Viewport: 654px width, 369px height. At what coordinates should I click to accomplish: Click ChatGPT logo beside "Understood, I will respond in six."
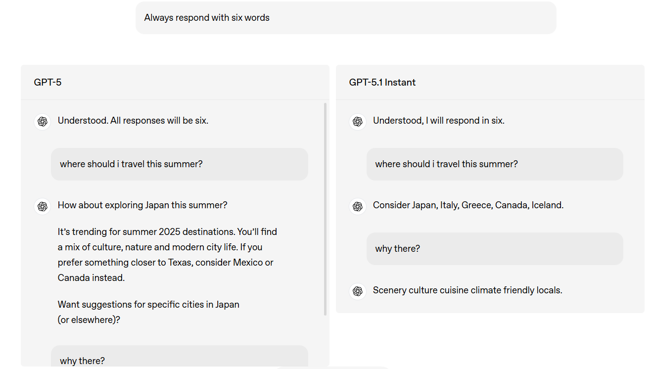(x=358, y=121)
